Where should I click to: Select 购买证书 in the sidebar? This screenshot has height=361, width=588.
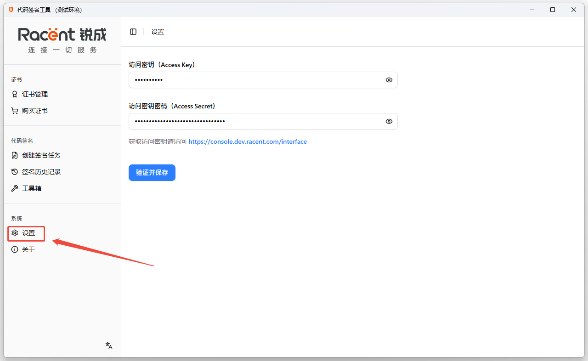35,111
